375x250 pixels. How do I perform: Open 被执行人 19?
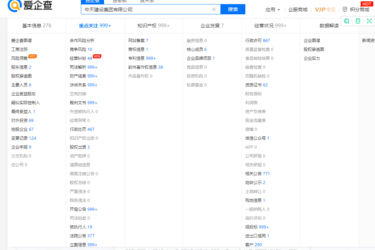[81, 227]
